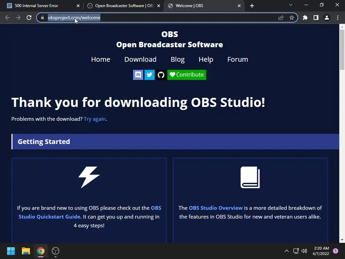
Task: Click the page's vertical scrollbar thumb
Action: point(342,50)
